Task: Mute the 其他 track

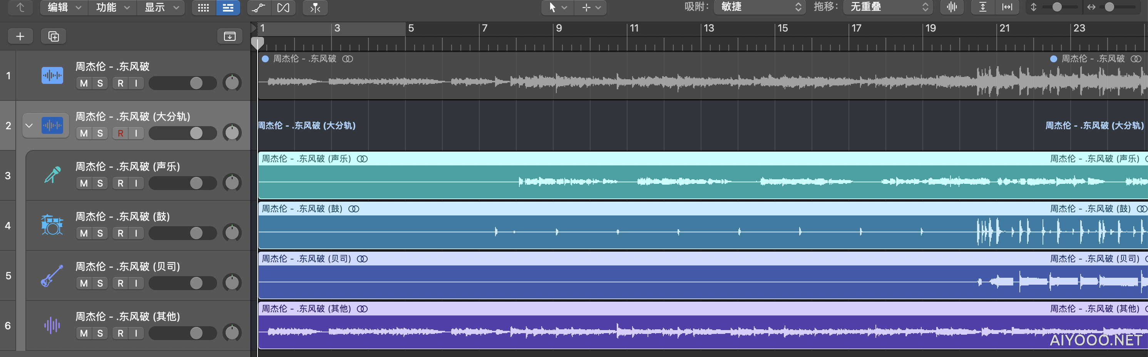Action: coord(84,333)
